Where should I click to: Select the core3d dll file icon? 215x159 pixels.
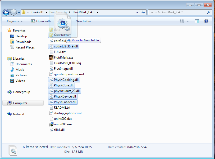(51, 41)
